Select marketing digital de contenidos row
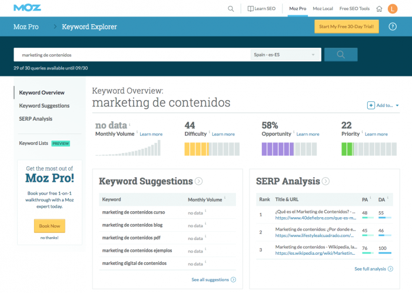412x293 pixels. pyautogui.click(x=167, y=264)
